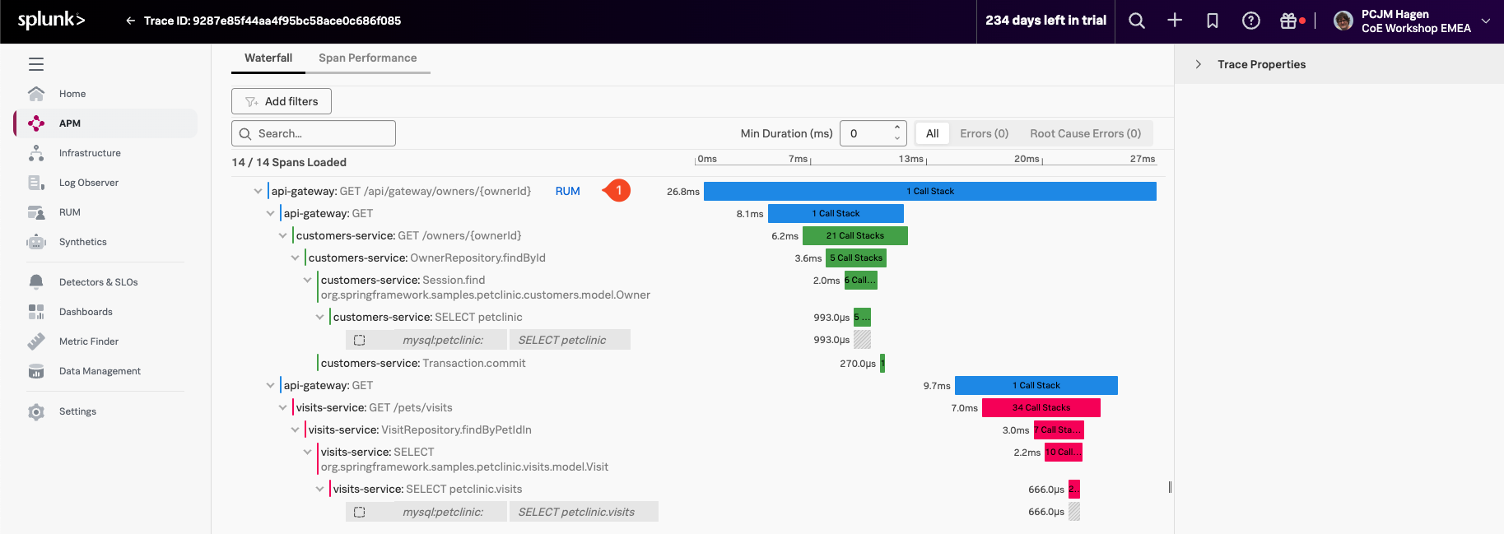This screenshot has width=1504, height=534.
Task: Switch to the Span Performance tab
Action: click(x=367, y=58)
